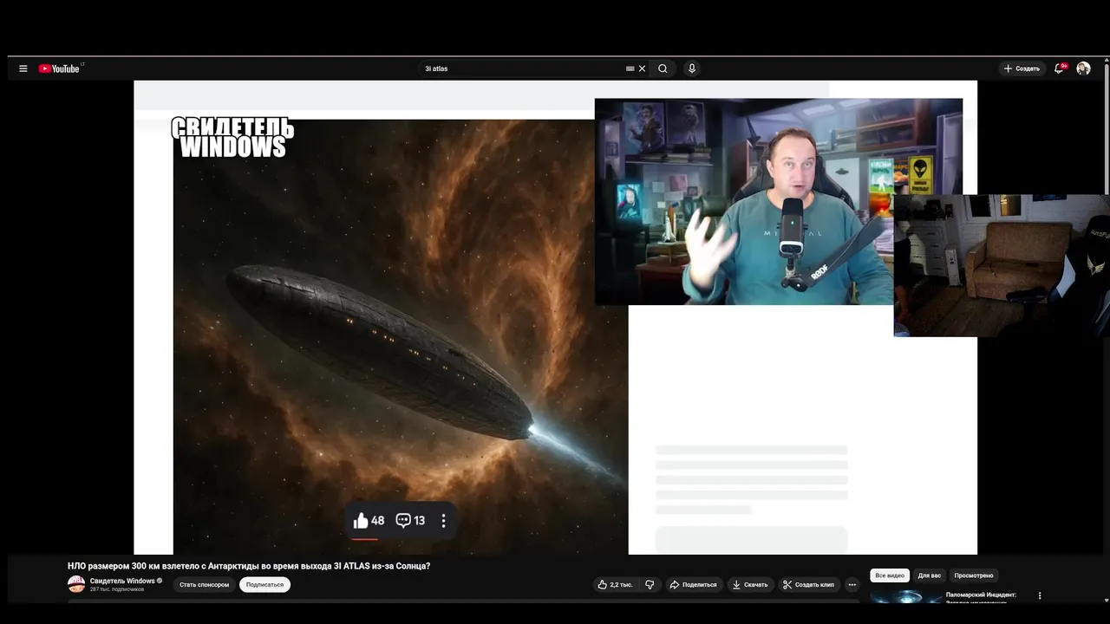The image size is (1110, 624).
Task: Click the video title about НЛО размером 300 км
Action: tap(249, 566)
